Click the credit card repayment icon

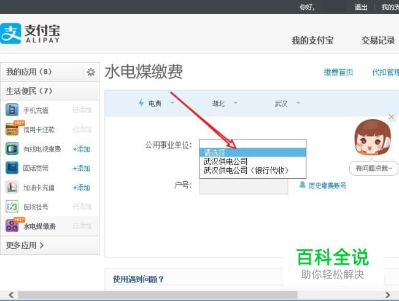pyautogui.click(x=12, y=129)
